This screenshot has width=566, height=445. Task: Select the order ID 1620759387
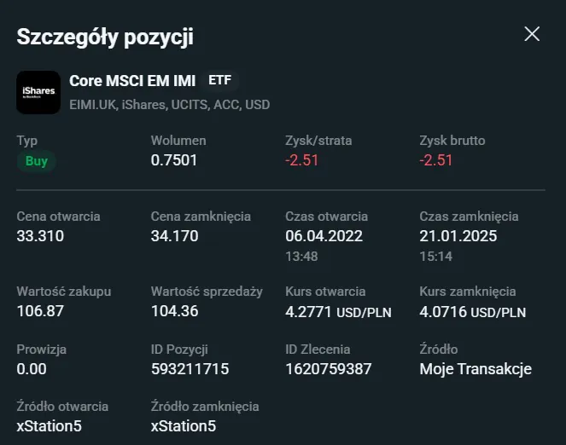[329, 369]
